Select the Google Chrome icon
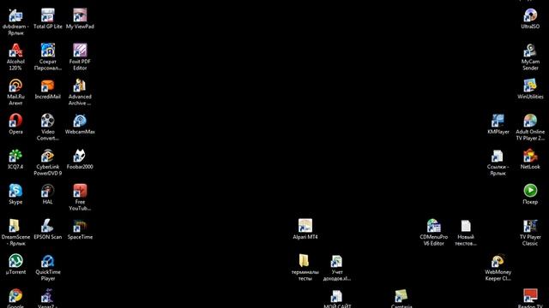 coord(15,296)
